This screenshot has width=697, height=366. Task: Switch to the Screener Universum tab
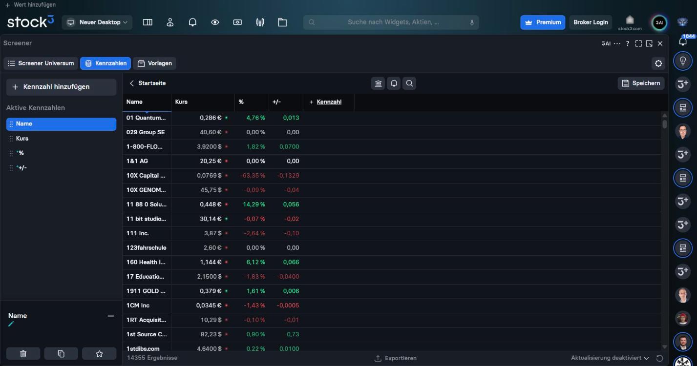pos(41,63)
